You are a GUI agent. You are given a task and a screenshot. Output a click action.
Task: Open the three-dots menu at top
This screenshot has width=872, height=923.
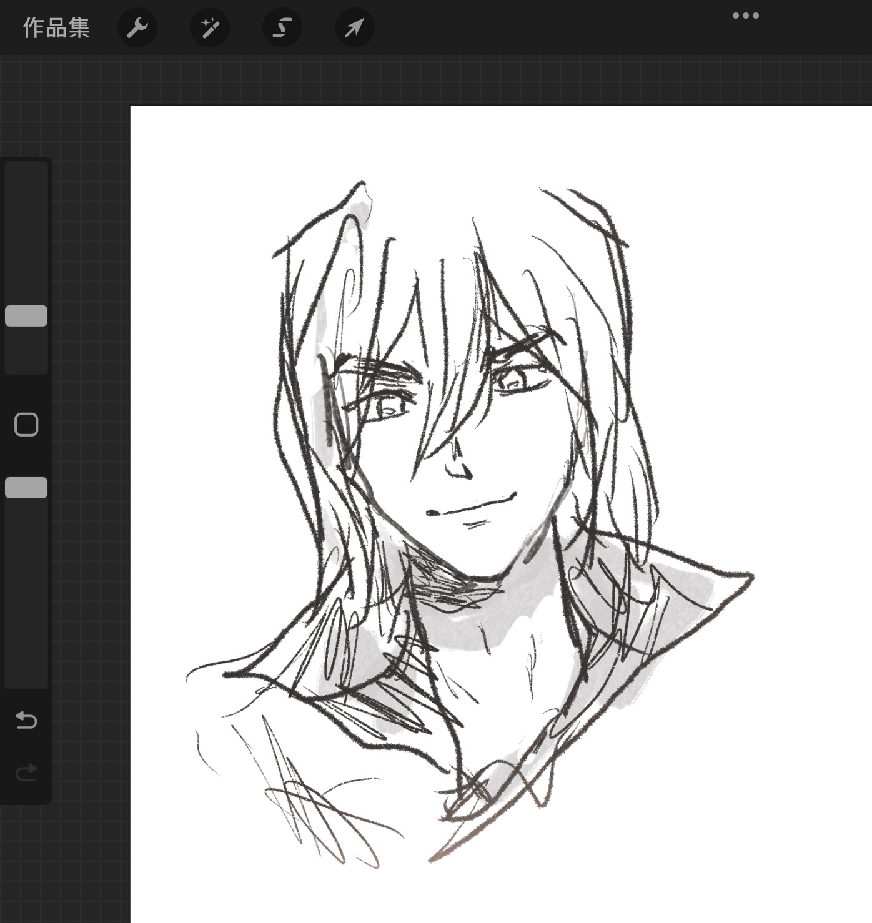[746, 16]
